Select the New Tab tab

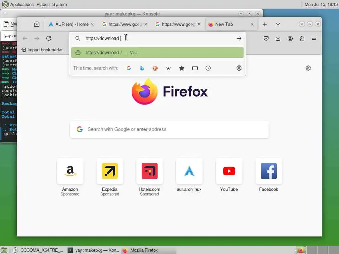[x=231, y=24]
